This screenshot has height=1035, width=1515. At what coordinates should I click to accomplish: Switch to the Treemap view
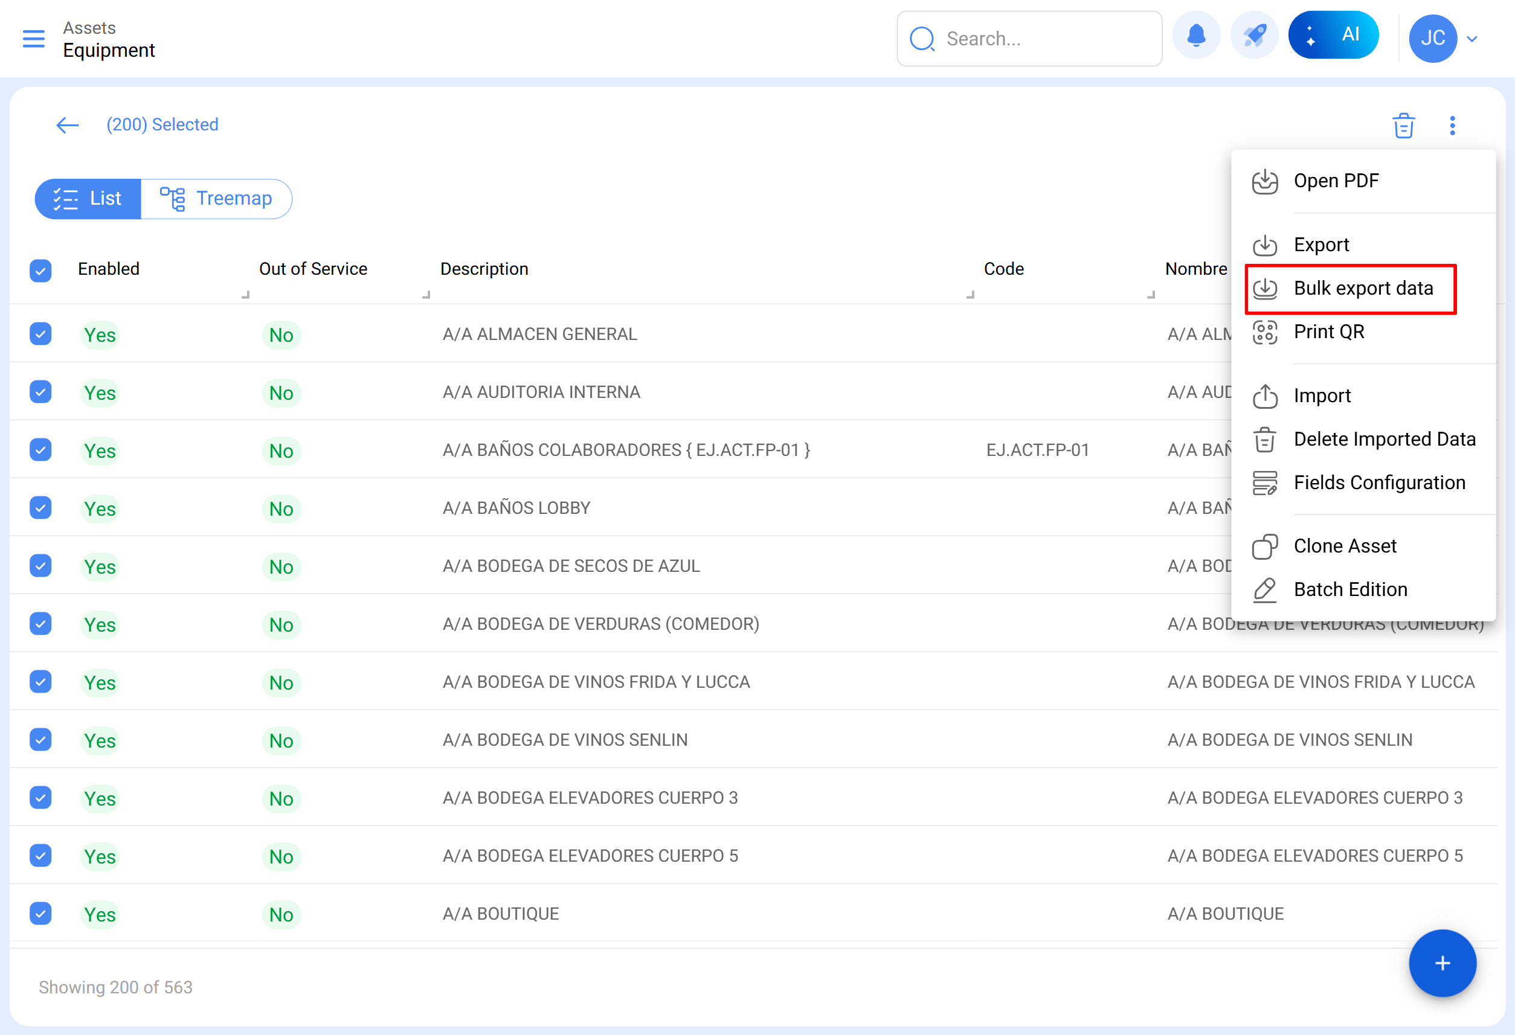click(x=216, y=199)
